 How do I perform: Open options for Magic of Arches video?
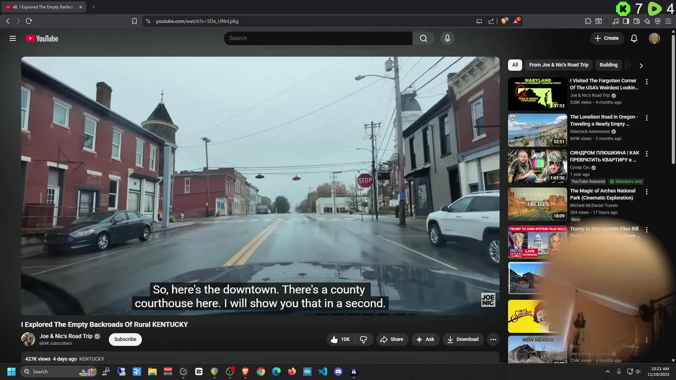point(646,192)
